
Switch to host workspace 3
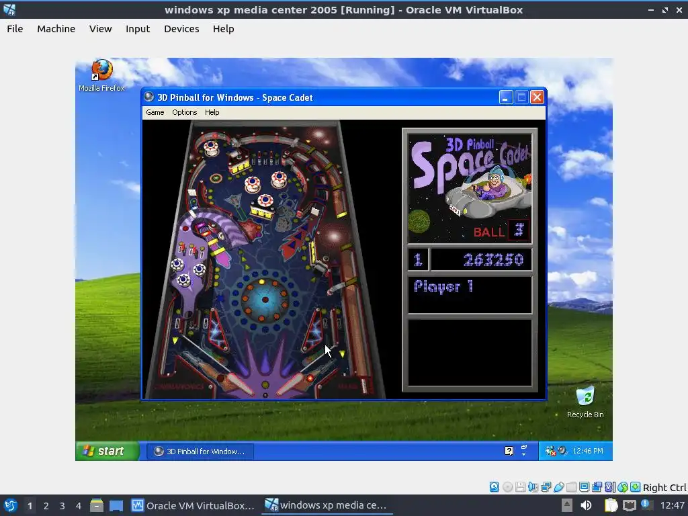pyautogui.click(x=62, y=506)
